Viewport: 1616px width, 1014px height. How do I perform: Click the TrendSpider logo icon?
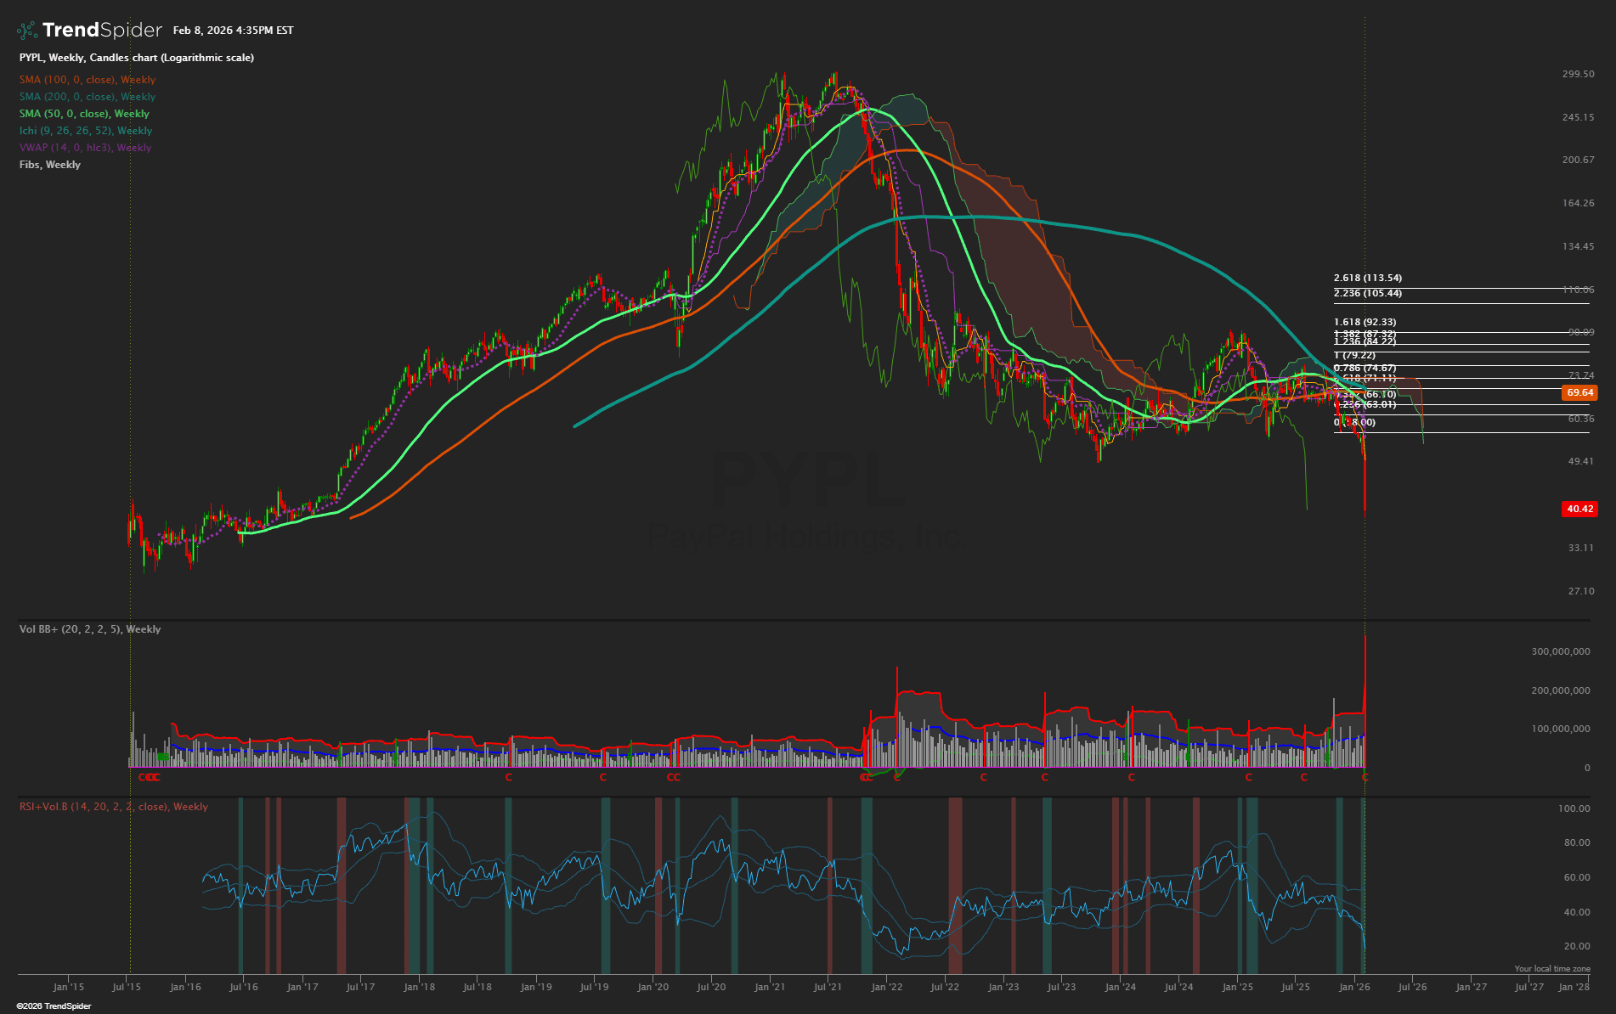click(27, 31)
